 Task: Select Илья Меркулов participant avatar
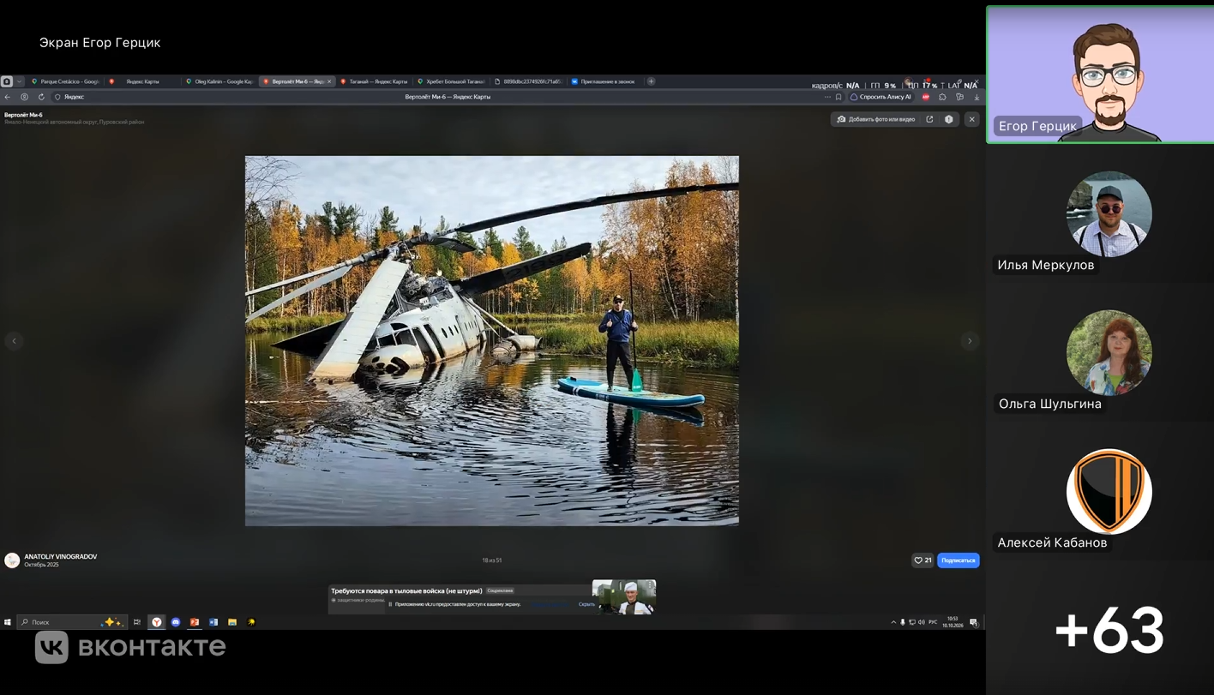coord(1109,214)
